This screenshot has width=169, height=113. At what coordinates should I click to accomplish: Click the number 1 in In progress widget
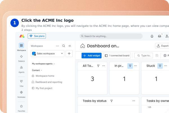point(124,79)
